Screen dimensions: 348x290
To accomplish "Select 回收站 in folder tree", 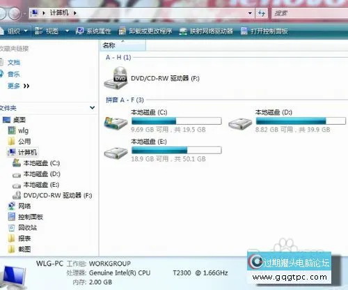I will (x=27, y=227).
